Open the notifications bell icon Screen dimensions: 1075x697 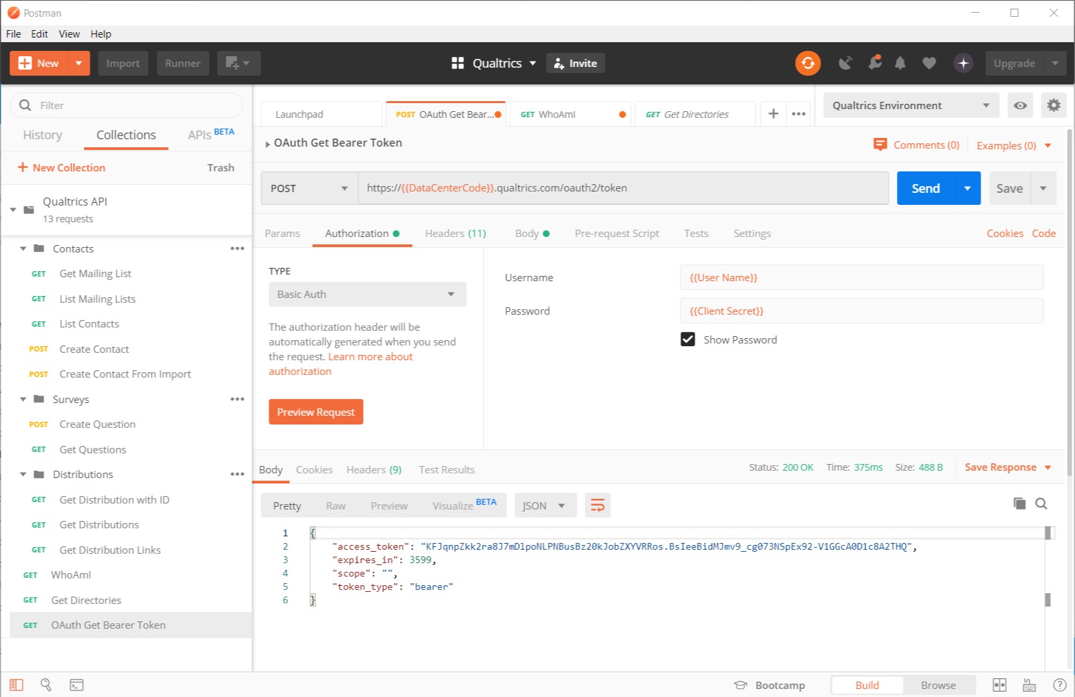(900, 63)
